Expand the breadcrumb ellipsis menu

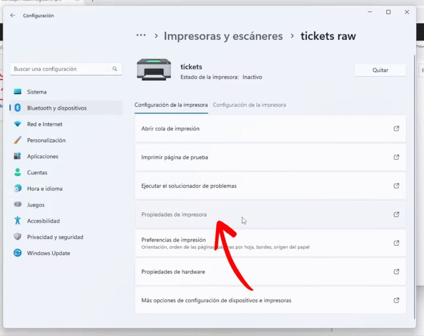141,36
